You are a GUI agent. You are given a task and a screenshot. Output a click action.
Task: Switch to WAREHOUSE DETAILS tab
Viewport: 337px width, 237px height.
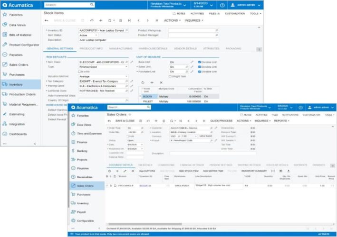pyautogui.click(x=153, y=48)
